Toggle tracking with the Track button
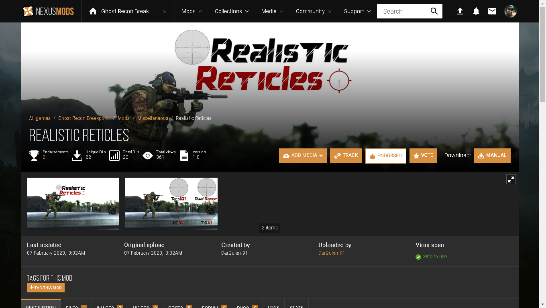 coord(346,156)
